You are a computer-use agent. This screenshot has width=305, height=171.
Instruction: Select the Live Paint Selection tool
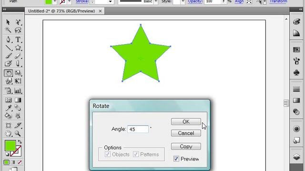click(18, 116)
